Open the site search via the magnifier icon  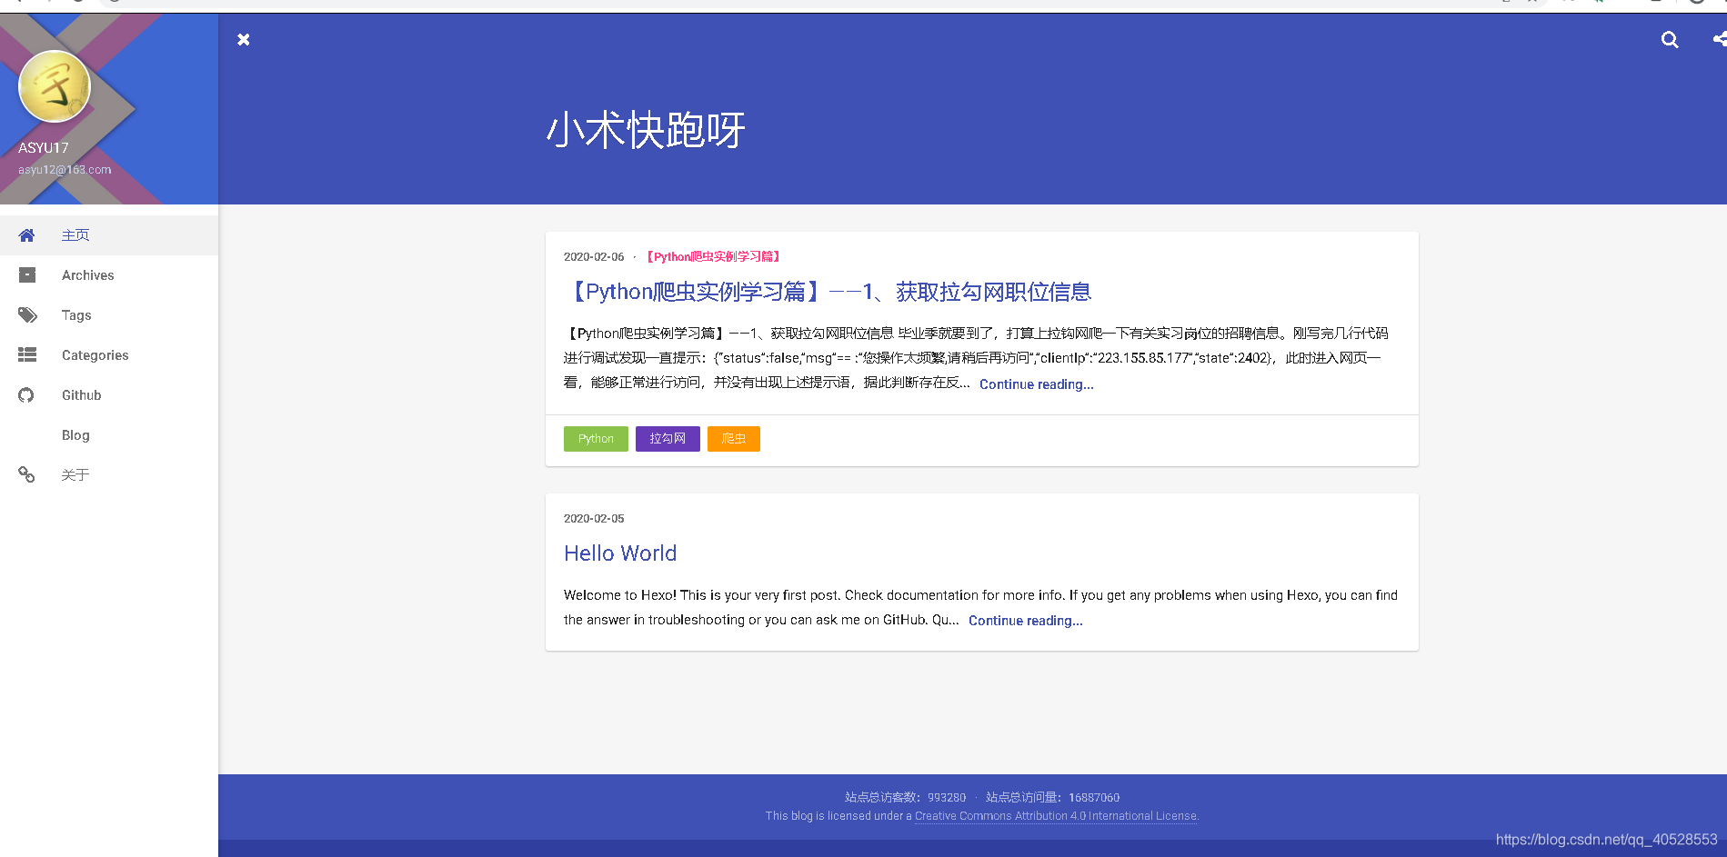(1669, 39)
